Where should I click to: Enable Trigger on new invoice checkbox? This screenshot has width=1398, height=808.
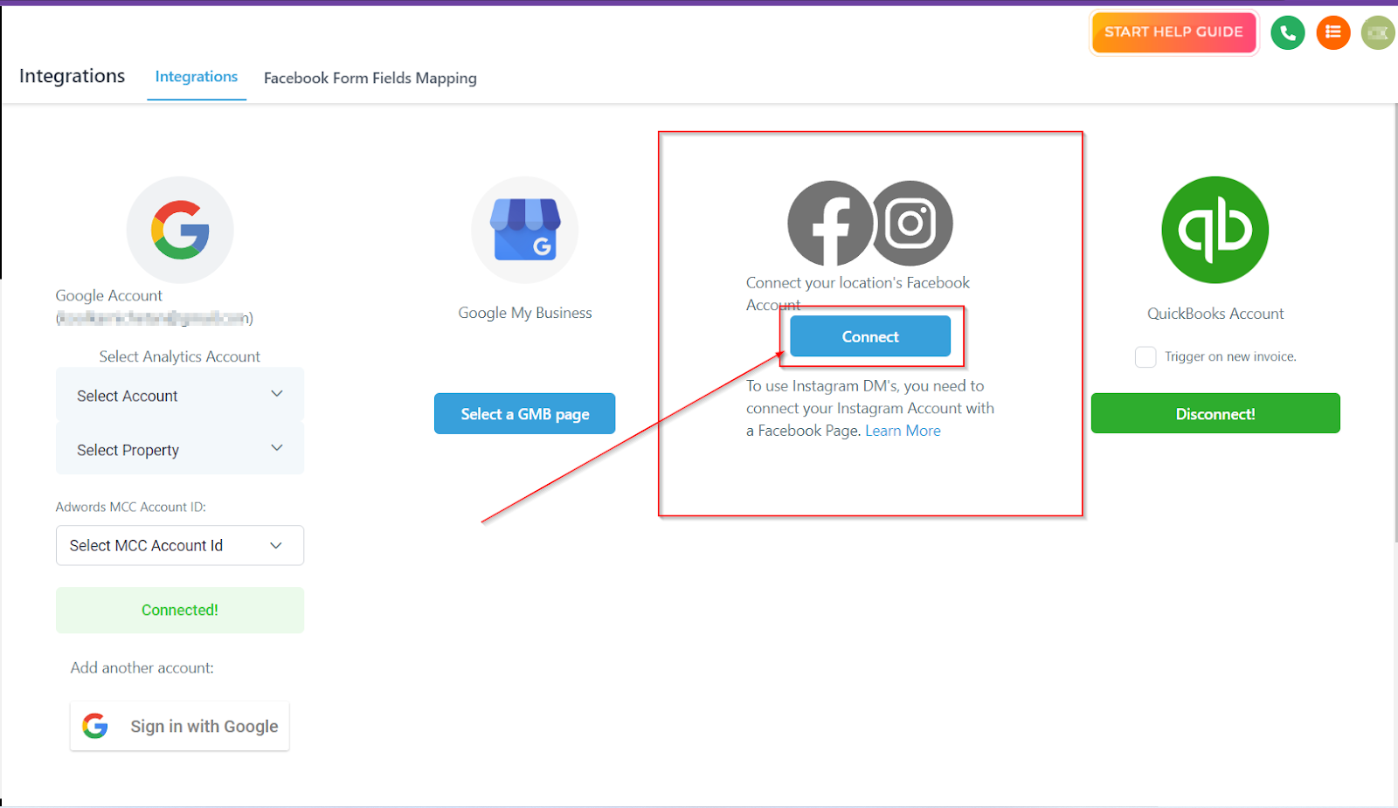click(x=1145, y=356)
